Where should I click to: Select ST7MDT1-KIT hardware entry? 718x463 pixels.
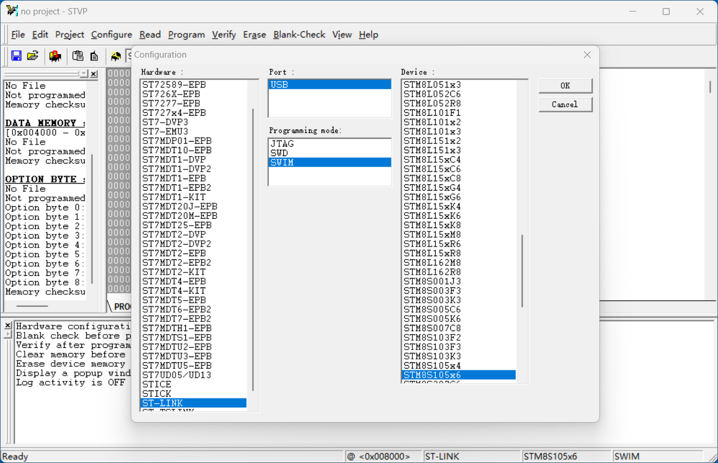pyautogui.click(x=193, y=197)
